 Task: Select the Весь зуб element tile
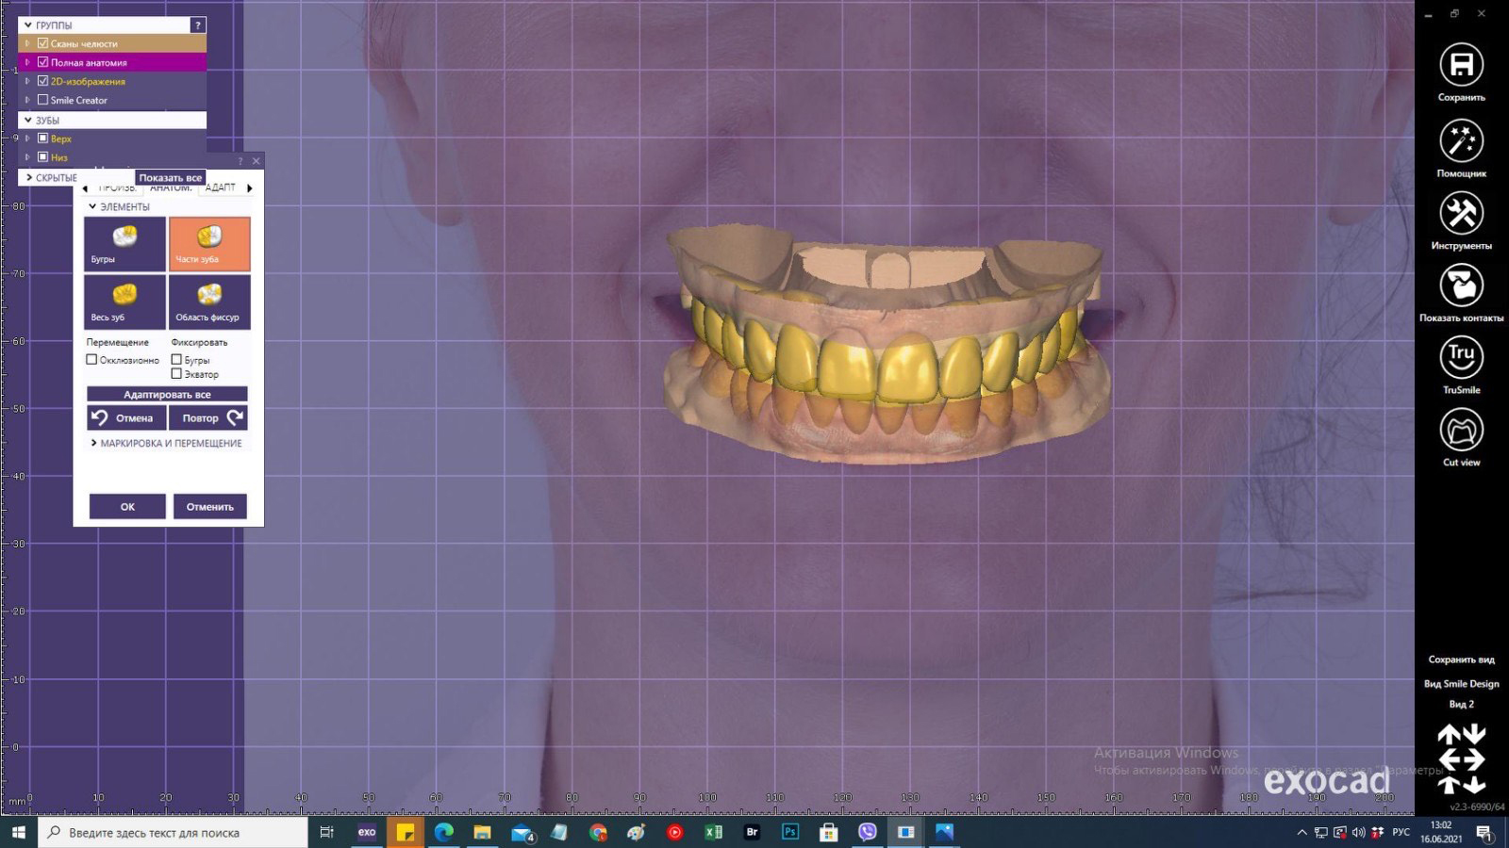tap(124, 302)
